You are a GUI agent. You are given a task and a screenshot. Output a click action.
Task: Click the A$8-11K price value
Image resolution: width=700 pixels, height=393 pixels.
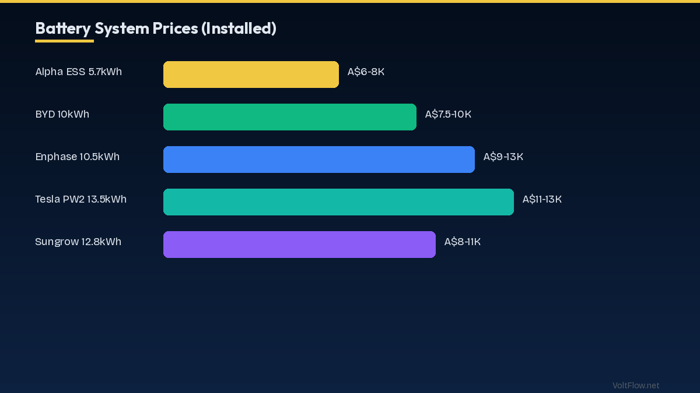coord(463,242)
